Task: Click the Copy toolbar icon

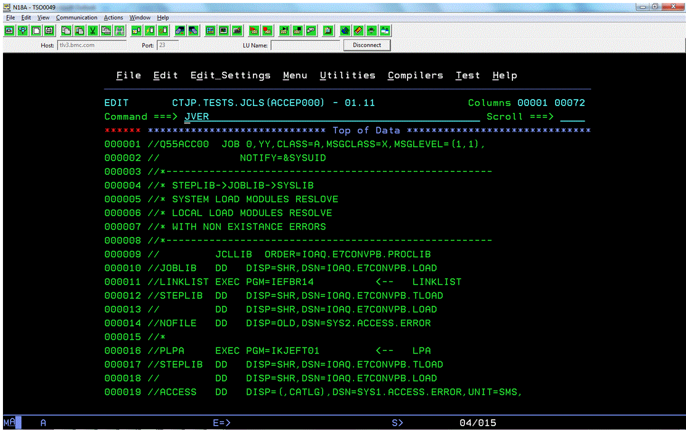Action: (x=66, y=30)
